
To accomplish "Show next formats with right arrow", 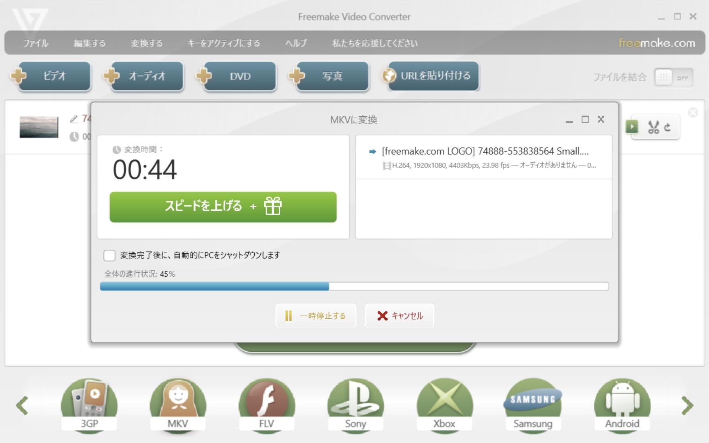I will (687, 405).
